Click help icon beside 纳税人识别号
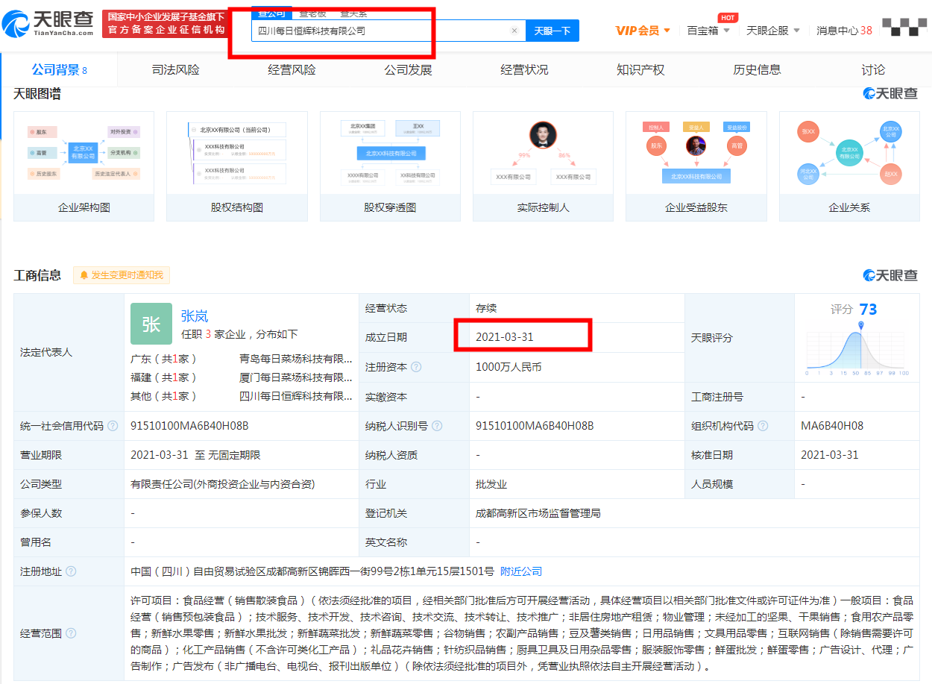 click(437, 426)
